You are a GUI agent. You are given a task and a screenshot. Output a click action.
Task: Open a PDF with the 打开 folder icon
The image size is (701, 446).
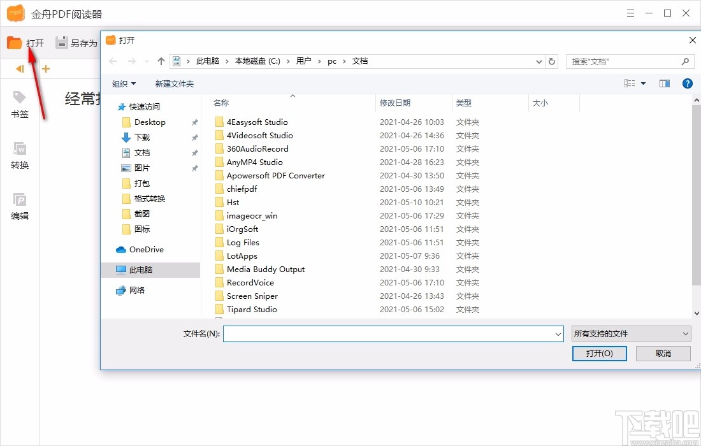pos(15,43)
